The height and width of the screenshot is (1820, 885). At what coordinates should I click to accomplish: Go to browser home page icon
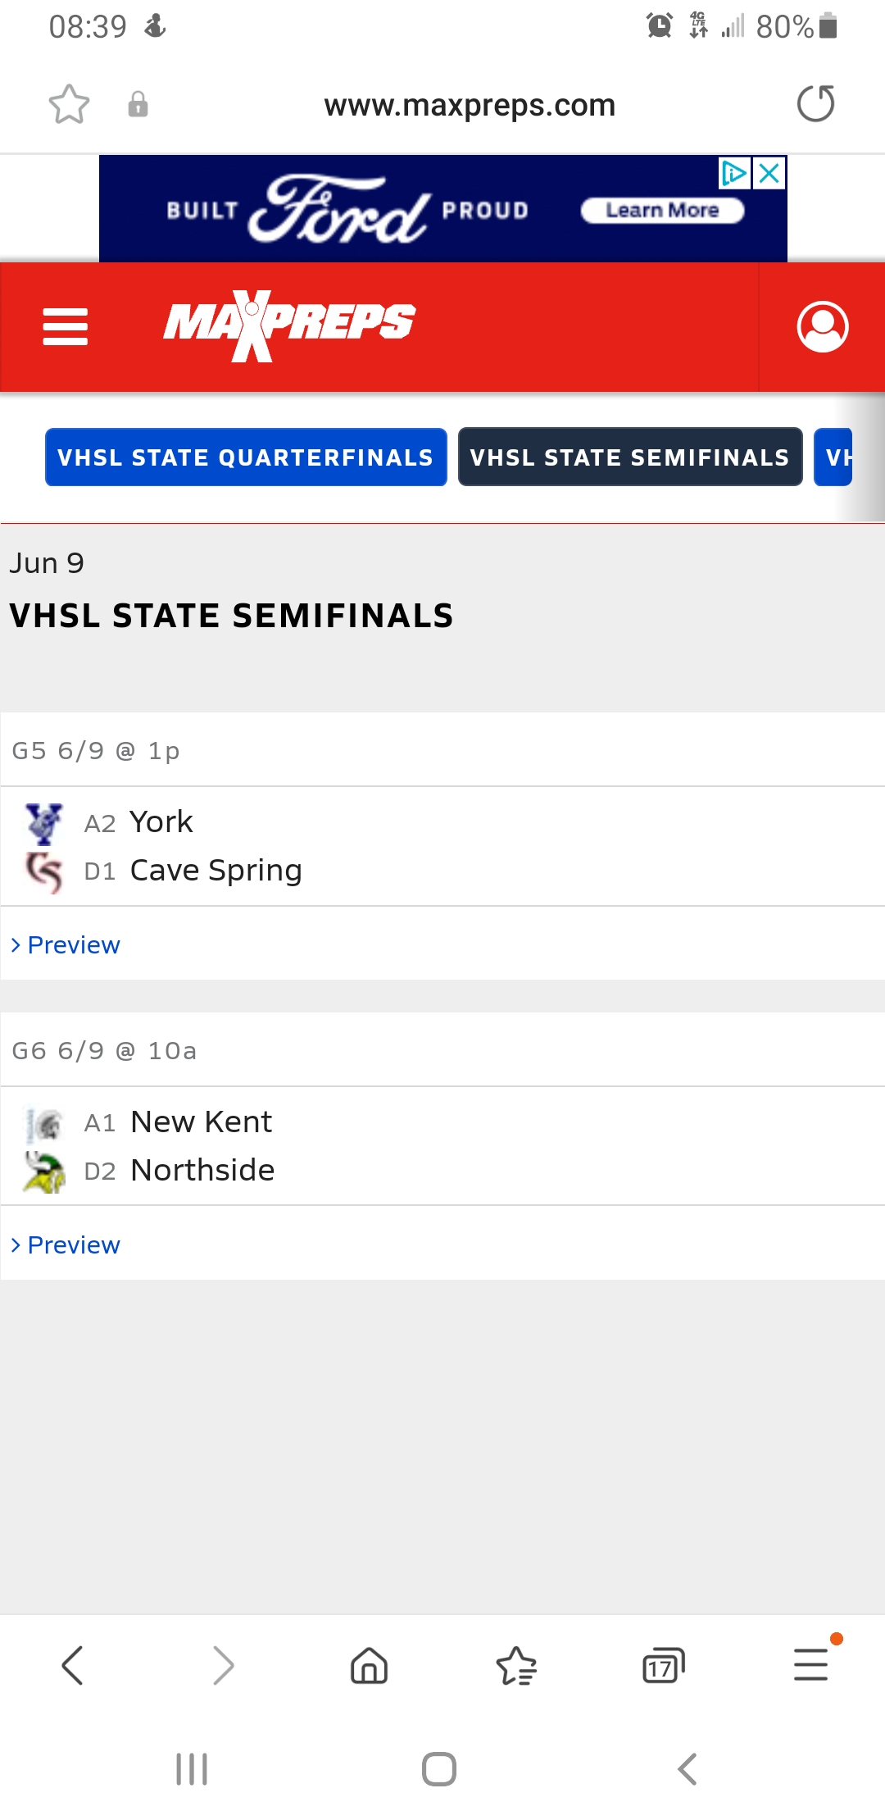(x=369, y=1666)
